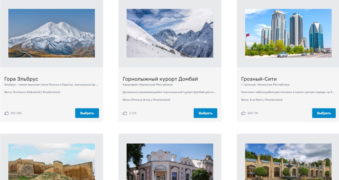Click the 653 086 votes count
Viewport: 339px width, 180px height.
coord(16,113)
